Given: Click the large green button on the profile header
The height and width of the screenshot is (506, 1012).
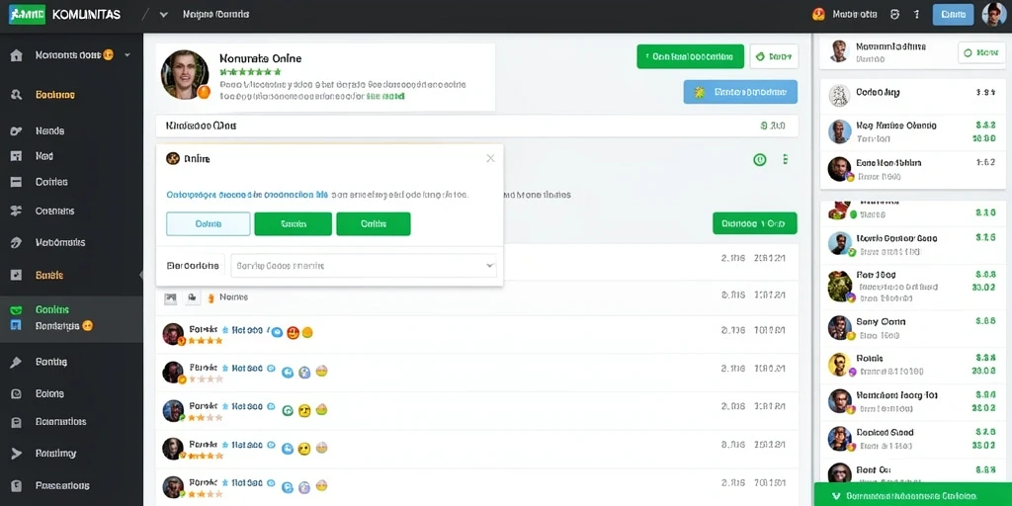Looking at the screenshot, I should coord(690,56).
